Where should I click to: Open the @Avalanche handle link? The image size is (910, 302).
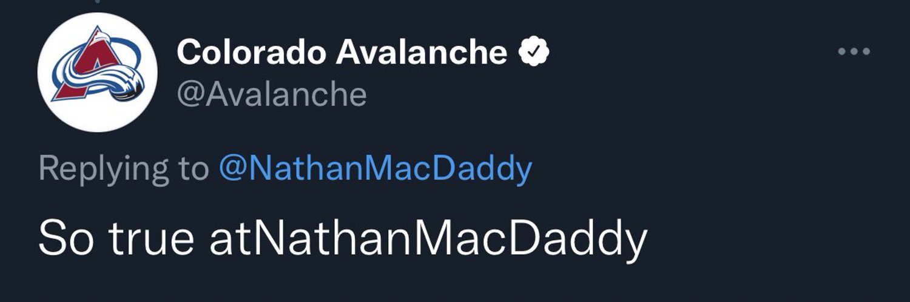(x=272, y=94)
